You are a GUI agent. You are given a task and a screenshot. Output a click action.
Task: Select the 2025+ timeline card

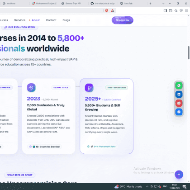(x=106, y=116)
